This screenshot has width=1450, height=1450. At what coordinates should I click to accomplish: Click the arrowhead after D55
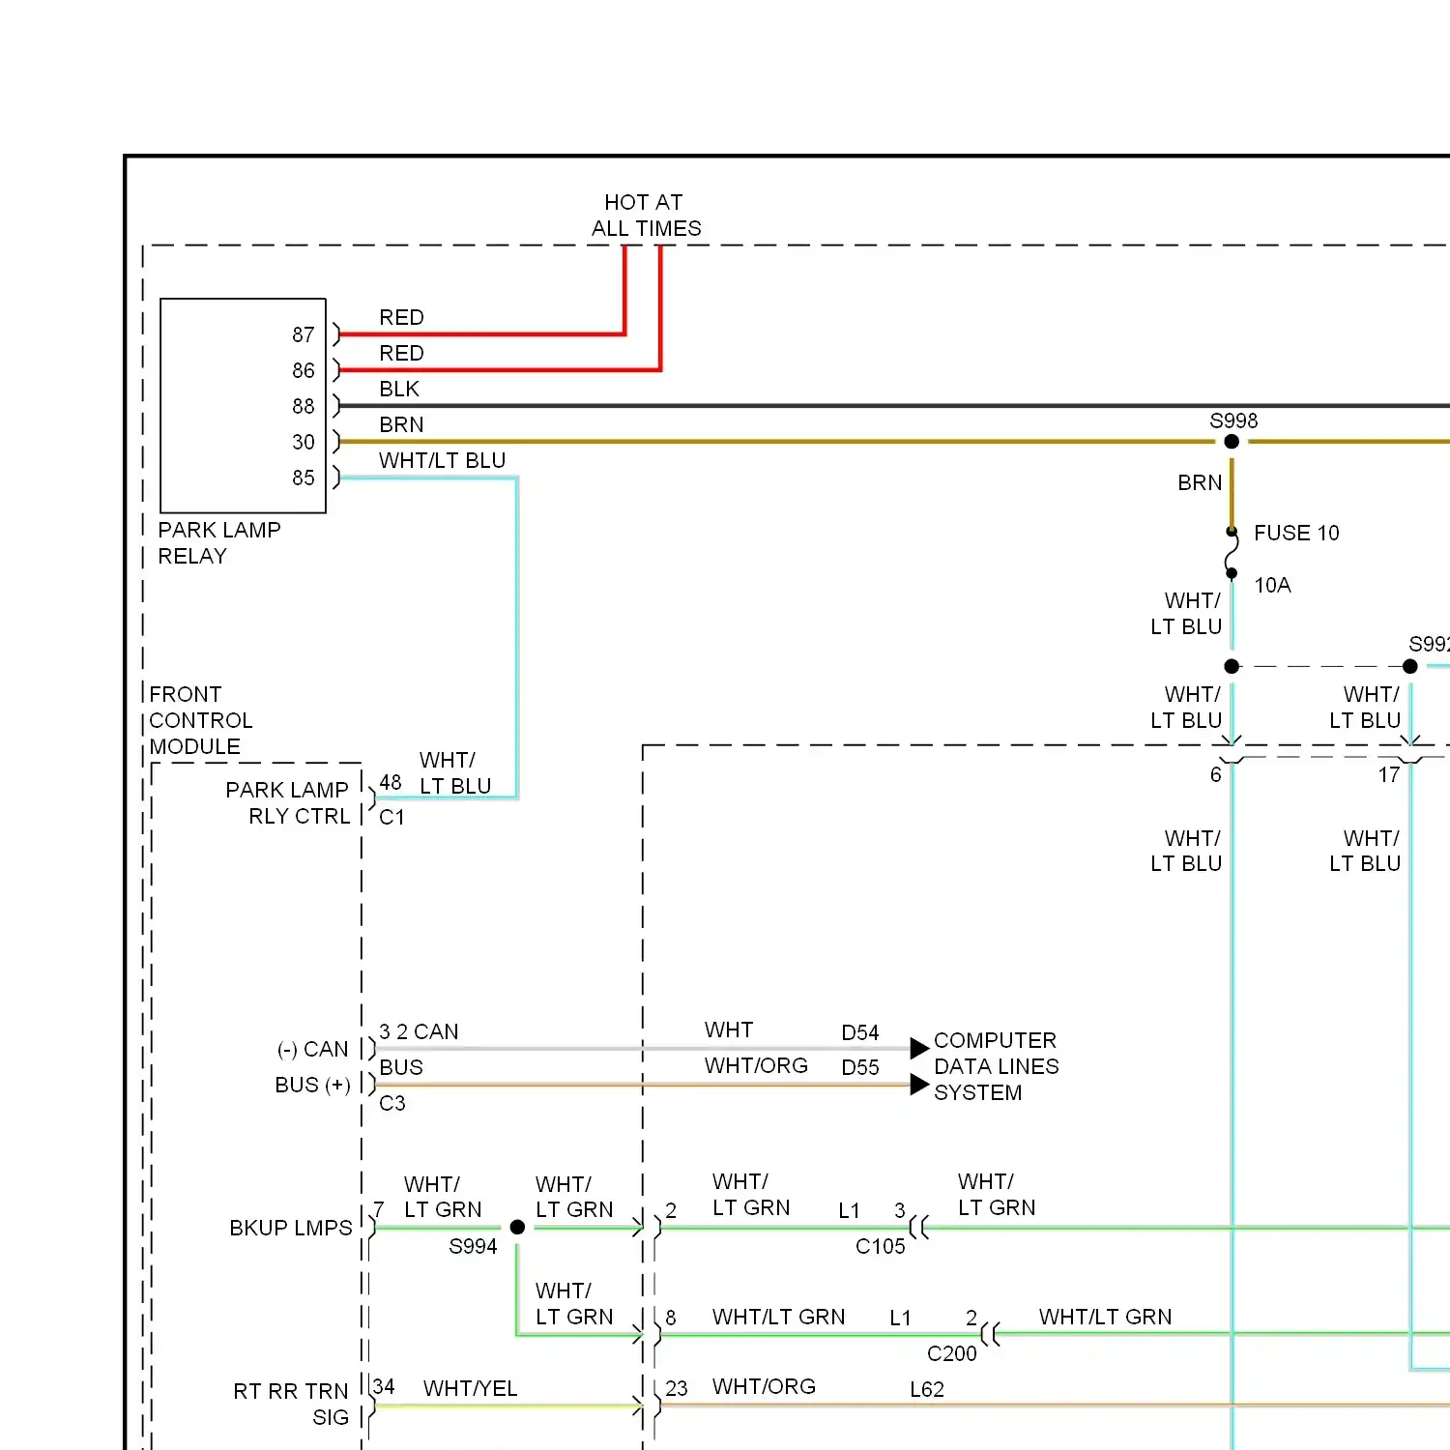click(920, 1085)
